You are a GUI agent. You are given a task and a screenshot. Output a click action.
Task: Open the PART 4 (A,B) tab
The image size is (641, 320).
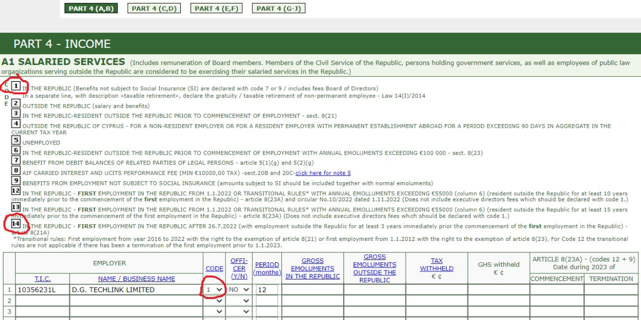tap(91, 9)
